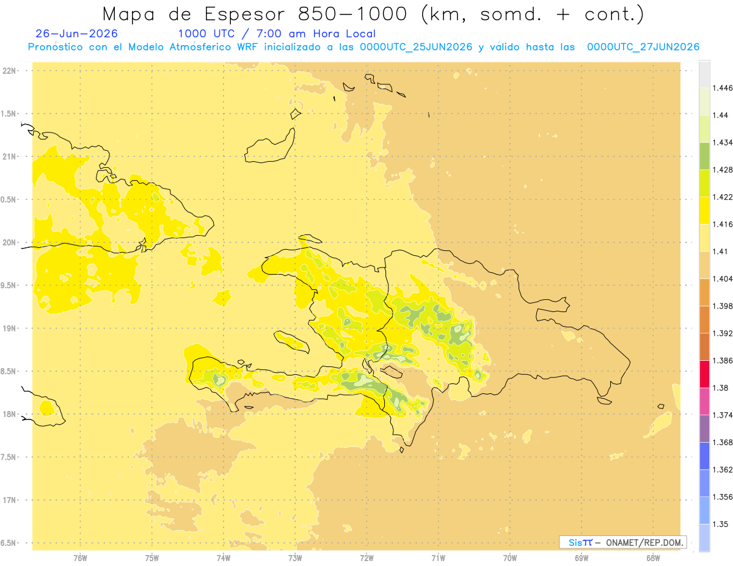Viewport: 733px width, 566px height.
Task: Click the tan legend band between 1.404 and 1.41
Action: click(x=704, y=265)
